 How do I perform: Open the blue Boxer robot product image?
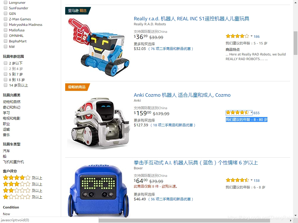[98, 190]
